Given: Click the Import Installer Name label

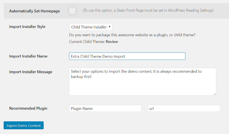Looking at the screenshot, I should point(28,56).
